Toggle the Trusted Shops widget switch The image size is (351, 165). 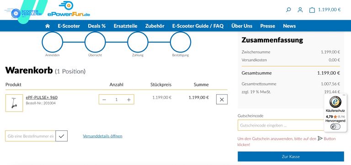tap(335, 127)
